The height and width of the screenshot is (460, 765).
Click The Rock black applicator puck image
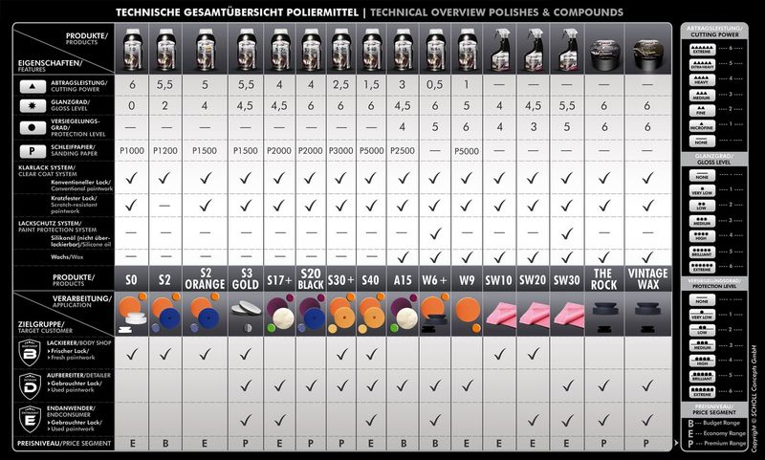[x=603, y=310]
